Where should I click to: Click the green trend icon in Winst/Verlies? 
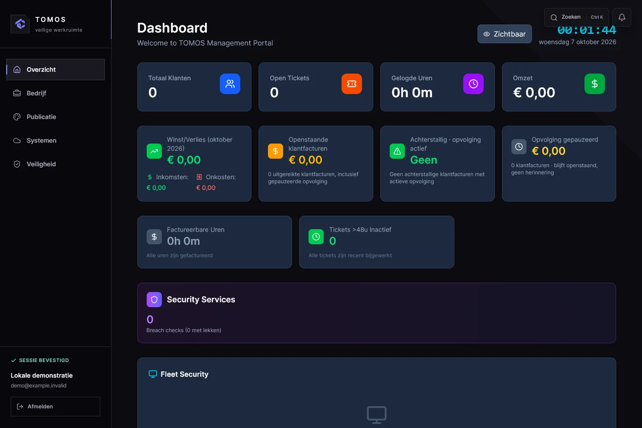pyautogui.click(x=154, y=151)
